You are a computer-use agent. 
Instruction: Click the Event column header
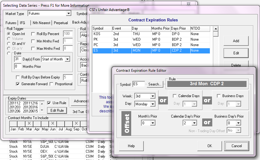122,28
